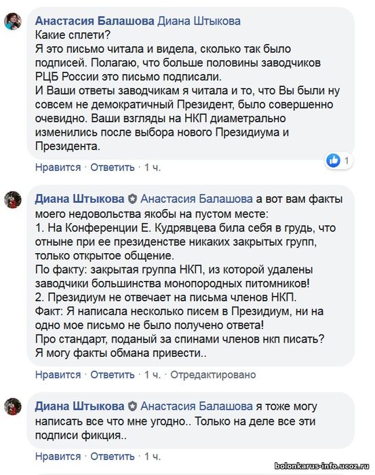The image size is (375, 475).
Task: Open the Диана Штыкова mention in first comment
Action: [199, 21]
